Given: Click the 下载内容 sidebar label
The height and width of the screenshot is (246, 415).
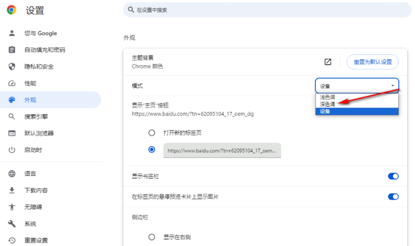Looking at the screenshot, I should click(36, 190).
